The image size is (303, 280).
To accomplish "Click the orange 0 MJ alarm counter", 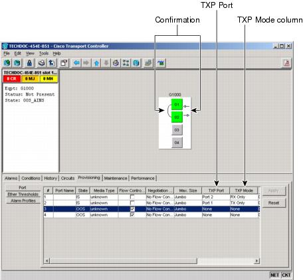I will coord(30,79).
